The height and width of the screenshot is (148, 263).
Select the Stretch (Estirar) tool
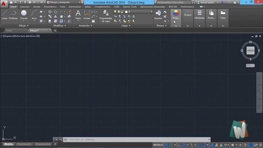point(50,21)
